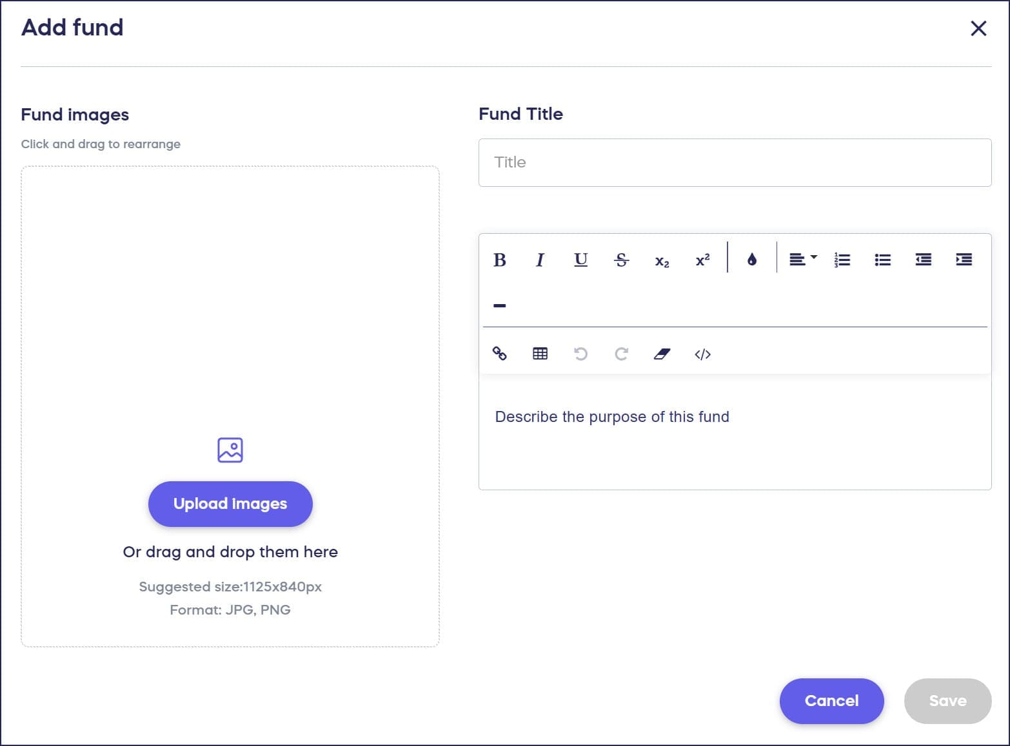Click the Upload Images button
The height and width of the screenshot is (746, 1010).
pyautogui.click(x=230, y=504)
